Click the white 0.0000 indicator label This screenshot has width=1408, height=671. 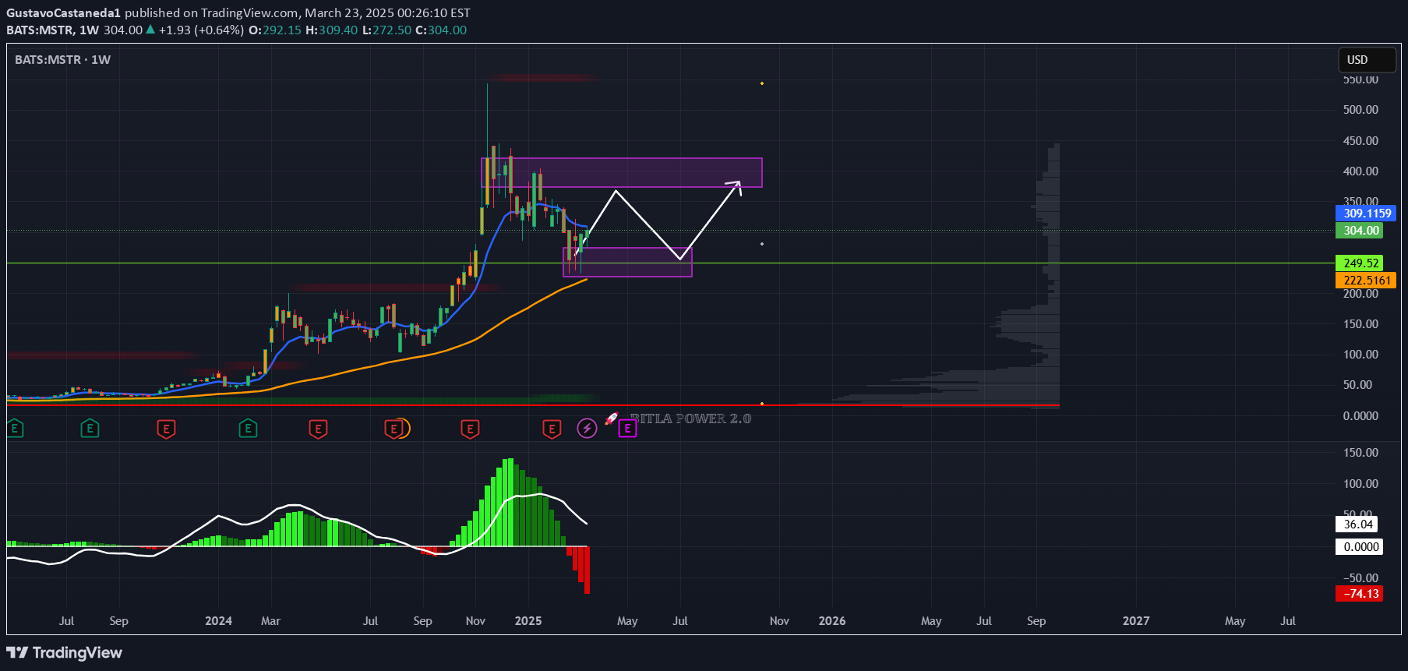coord(1360,546)
